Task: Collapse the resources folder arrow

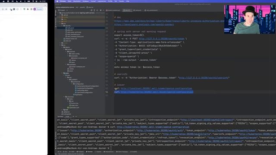Action: point(64,97)
